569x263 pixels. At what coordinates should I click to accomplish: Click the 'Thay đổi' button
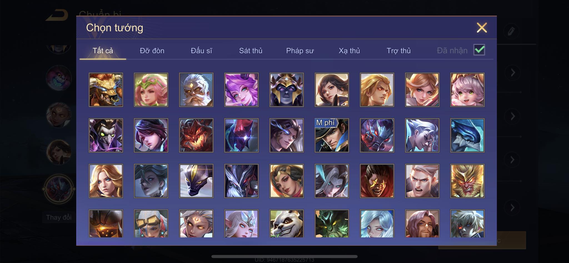point(59,217)
